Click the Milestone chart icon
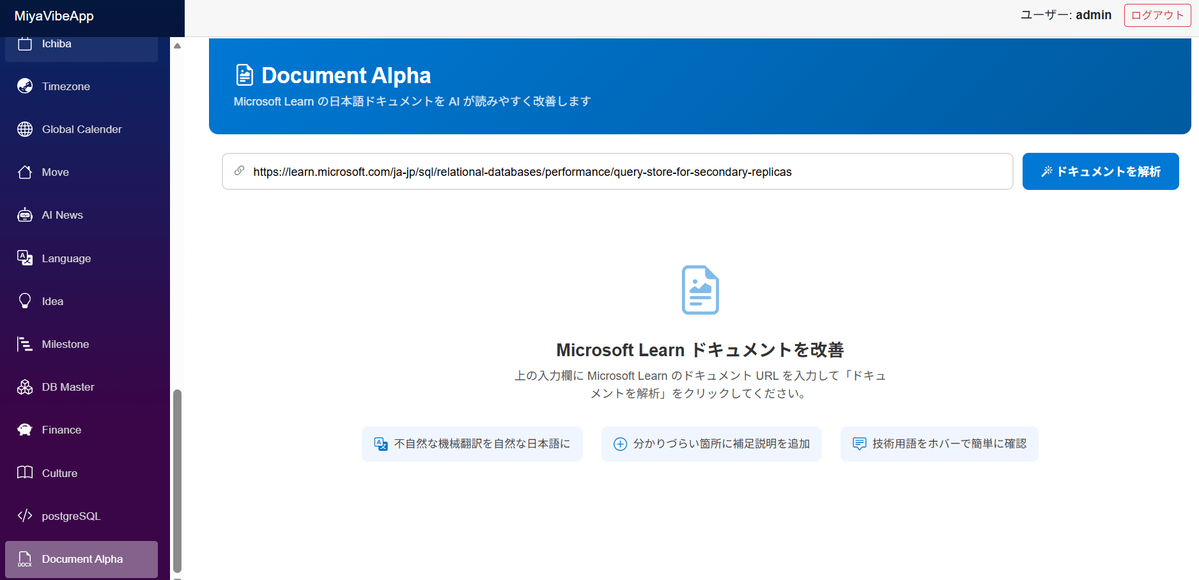The image size is (1199, 580). (25, 344)
